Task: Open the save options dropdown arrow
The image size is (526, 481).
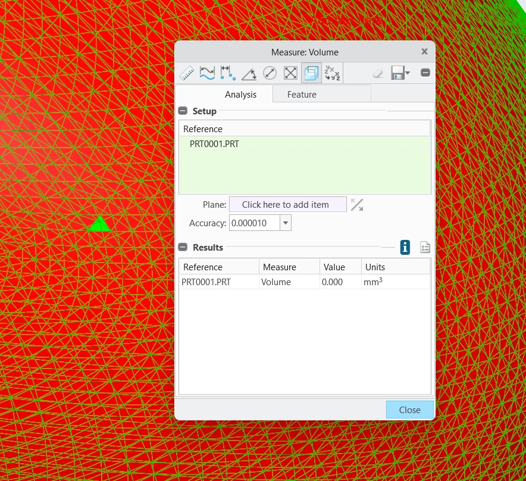Action: [x=408, y=73]
